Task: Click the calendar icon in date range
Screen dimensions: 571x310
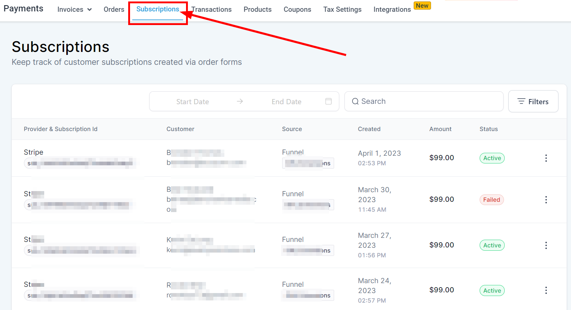Action: coord(329,101)
